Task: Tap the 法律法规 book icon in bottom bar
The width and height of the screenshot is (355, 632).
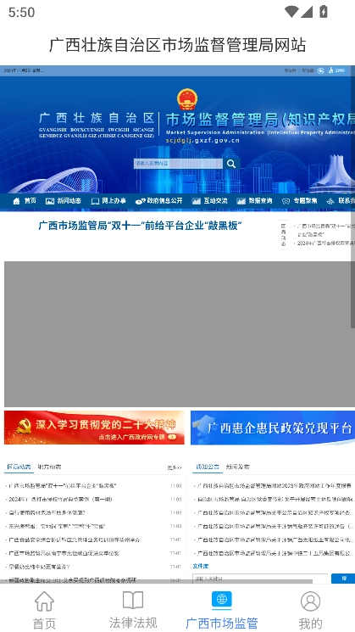Action: [133, 600]
